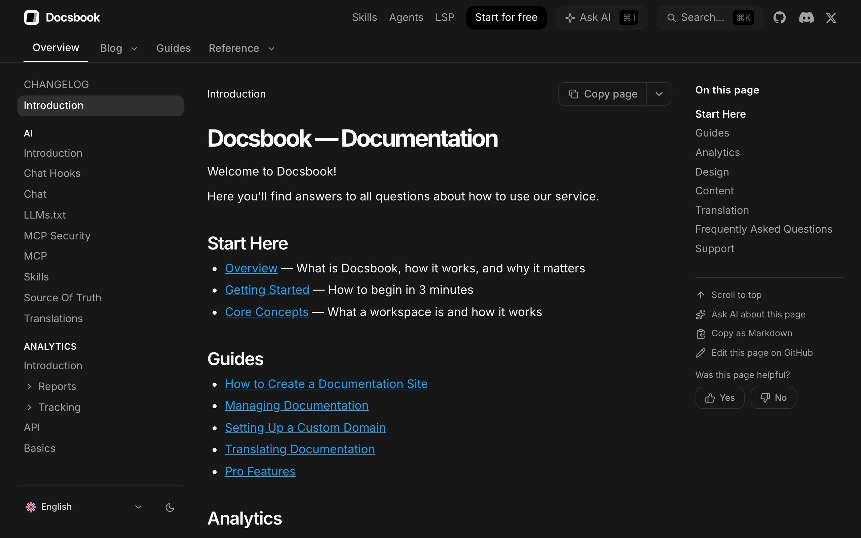Open the English language selector dropdown
The height and width of the screenshot is (538, 861).
tap(84, 507)
